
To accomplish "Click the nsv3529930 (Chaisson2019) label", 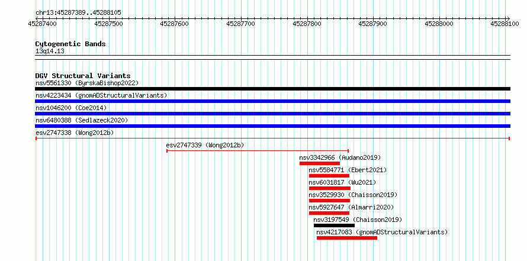I will 353,195.
